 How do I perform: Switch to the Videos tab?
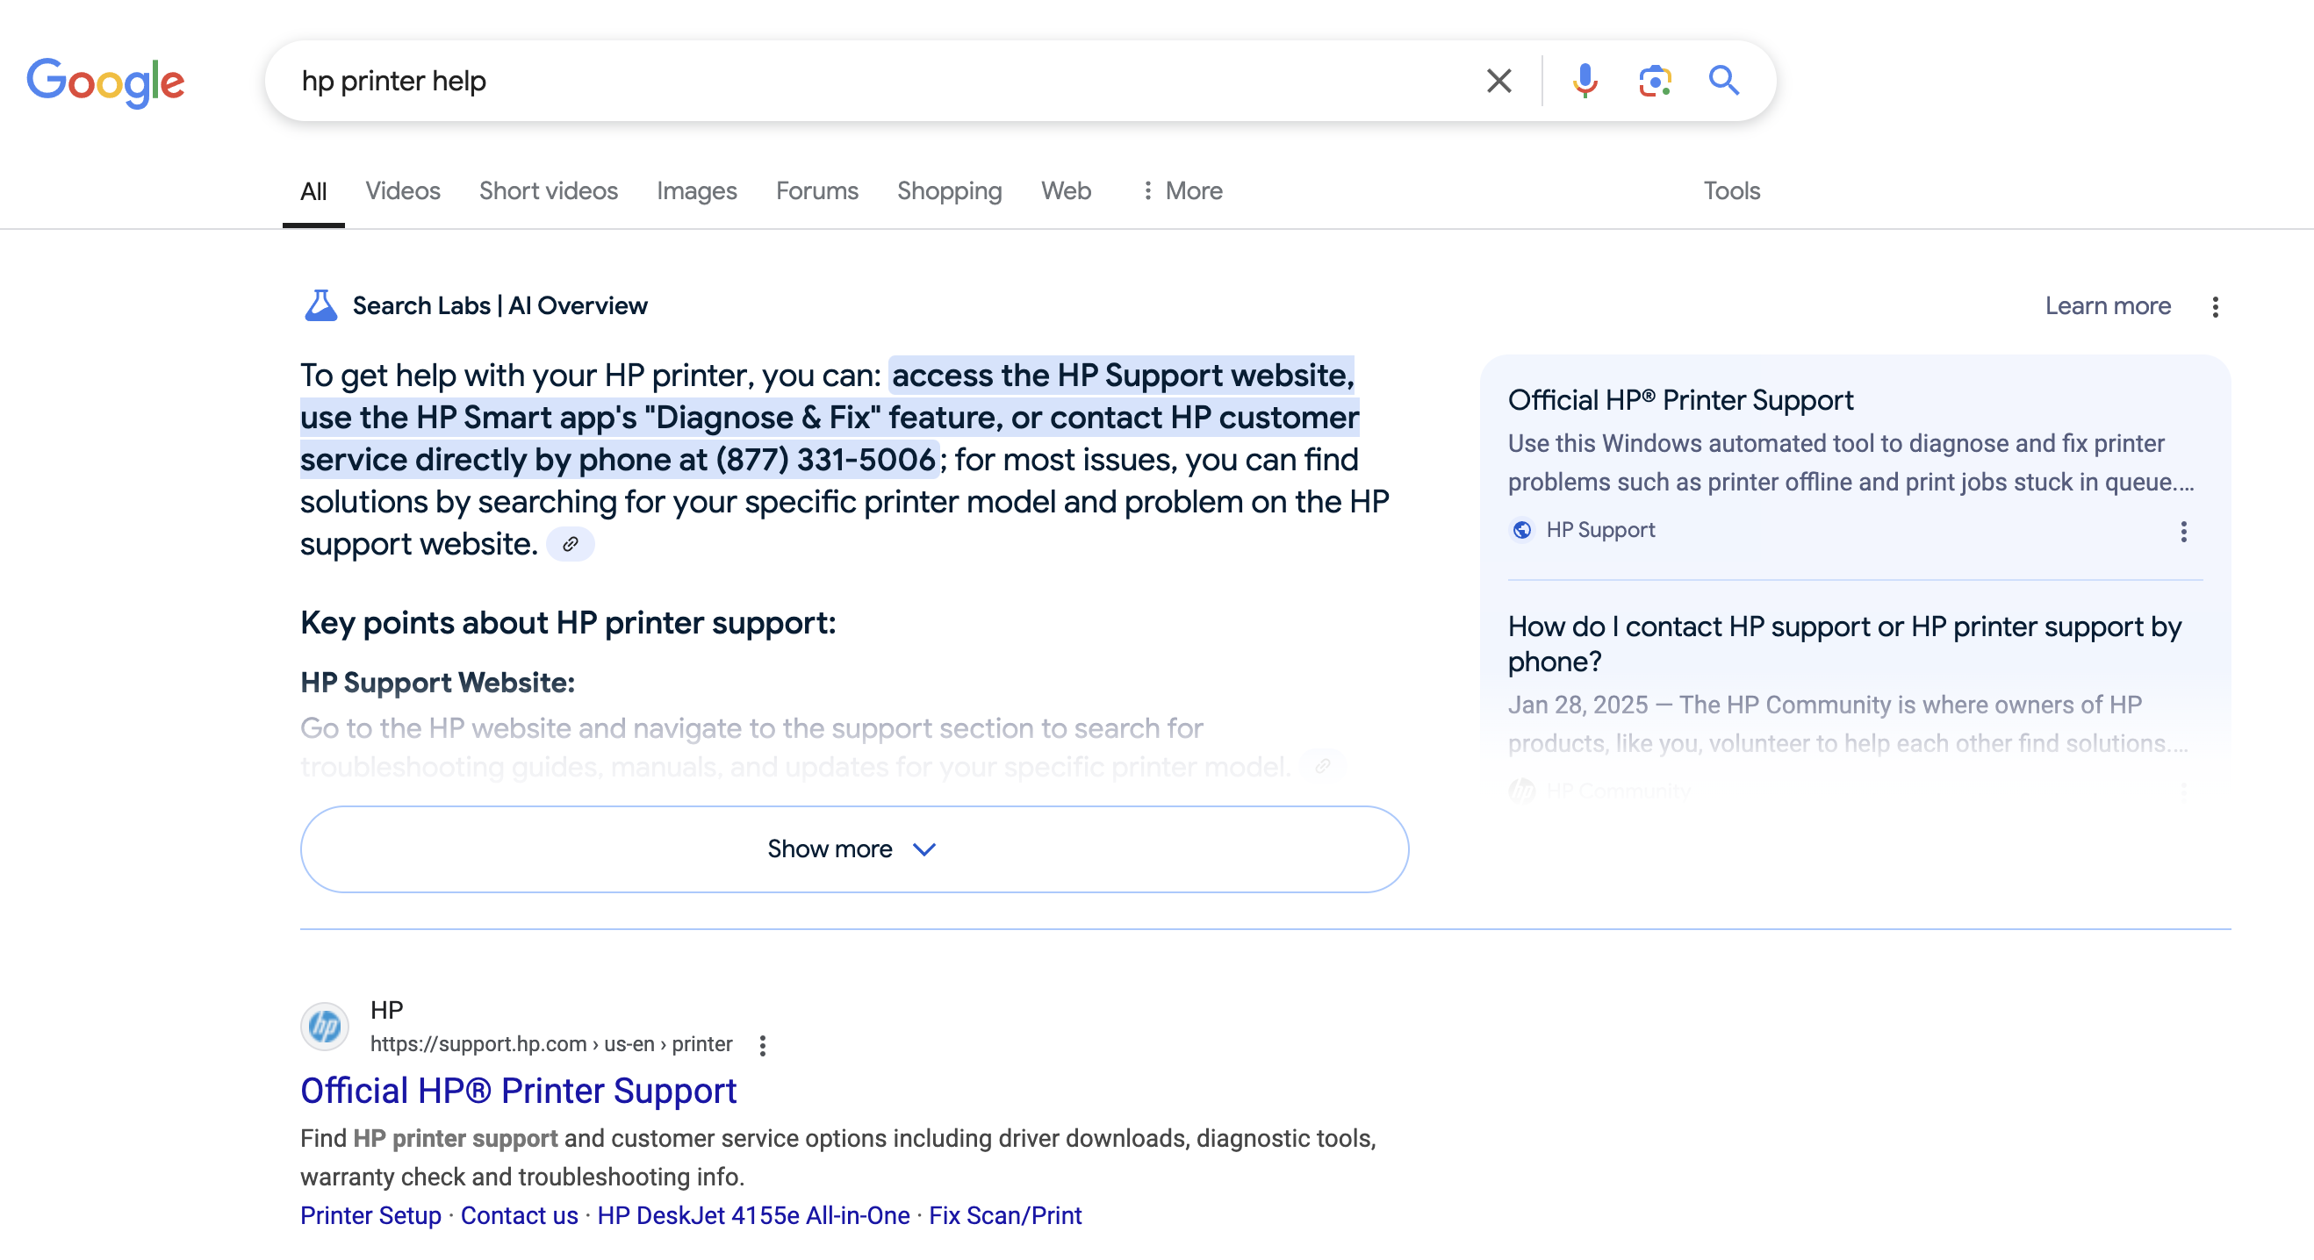tap(402, 191)
